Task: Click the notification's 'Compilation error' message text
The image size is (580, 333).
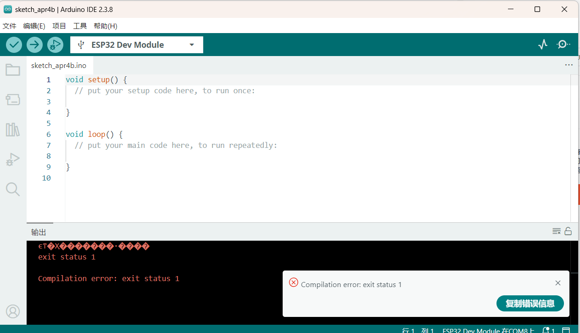Action: pos(351,285)
